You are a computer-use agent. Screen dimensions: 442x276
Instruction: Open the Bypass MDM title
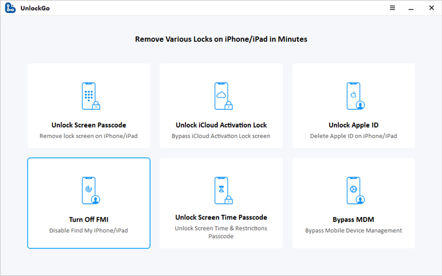(354, 220)
